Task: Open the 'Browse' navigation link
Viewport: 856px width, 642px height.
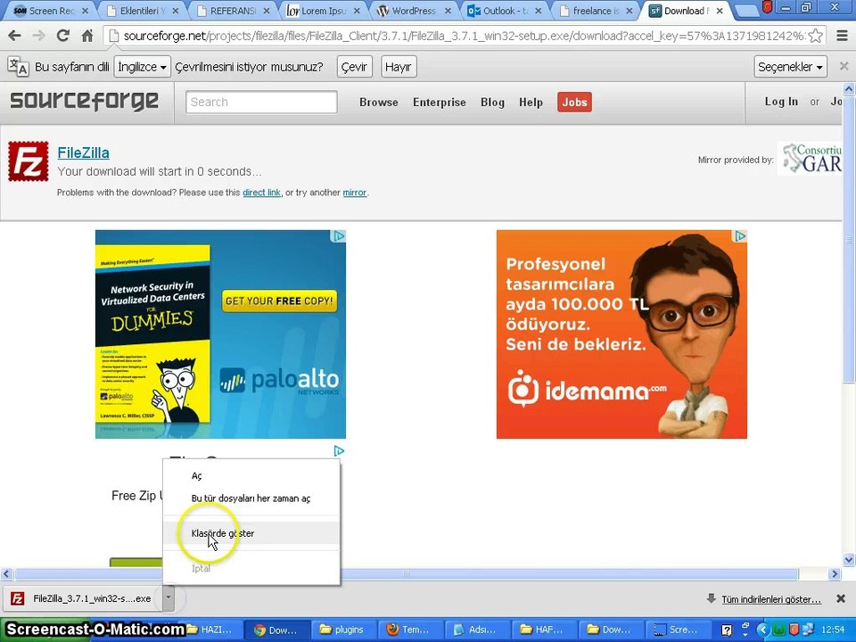Action: coord(379,102)
